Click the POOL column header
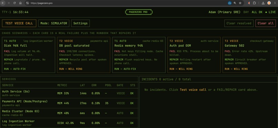The height and width of the screenshot is (128, 278). tap(108, 85)
